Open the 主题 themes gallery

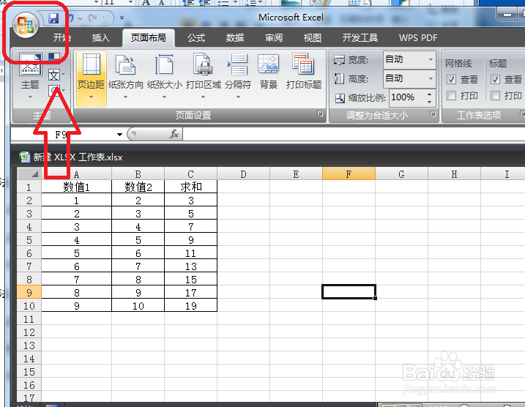[x=30, y=76]
